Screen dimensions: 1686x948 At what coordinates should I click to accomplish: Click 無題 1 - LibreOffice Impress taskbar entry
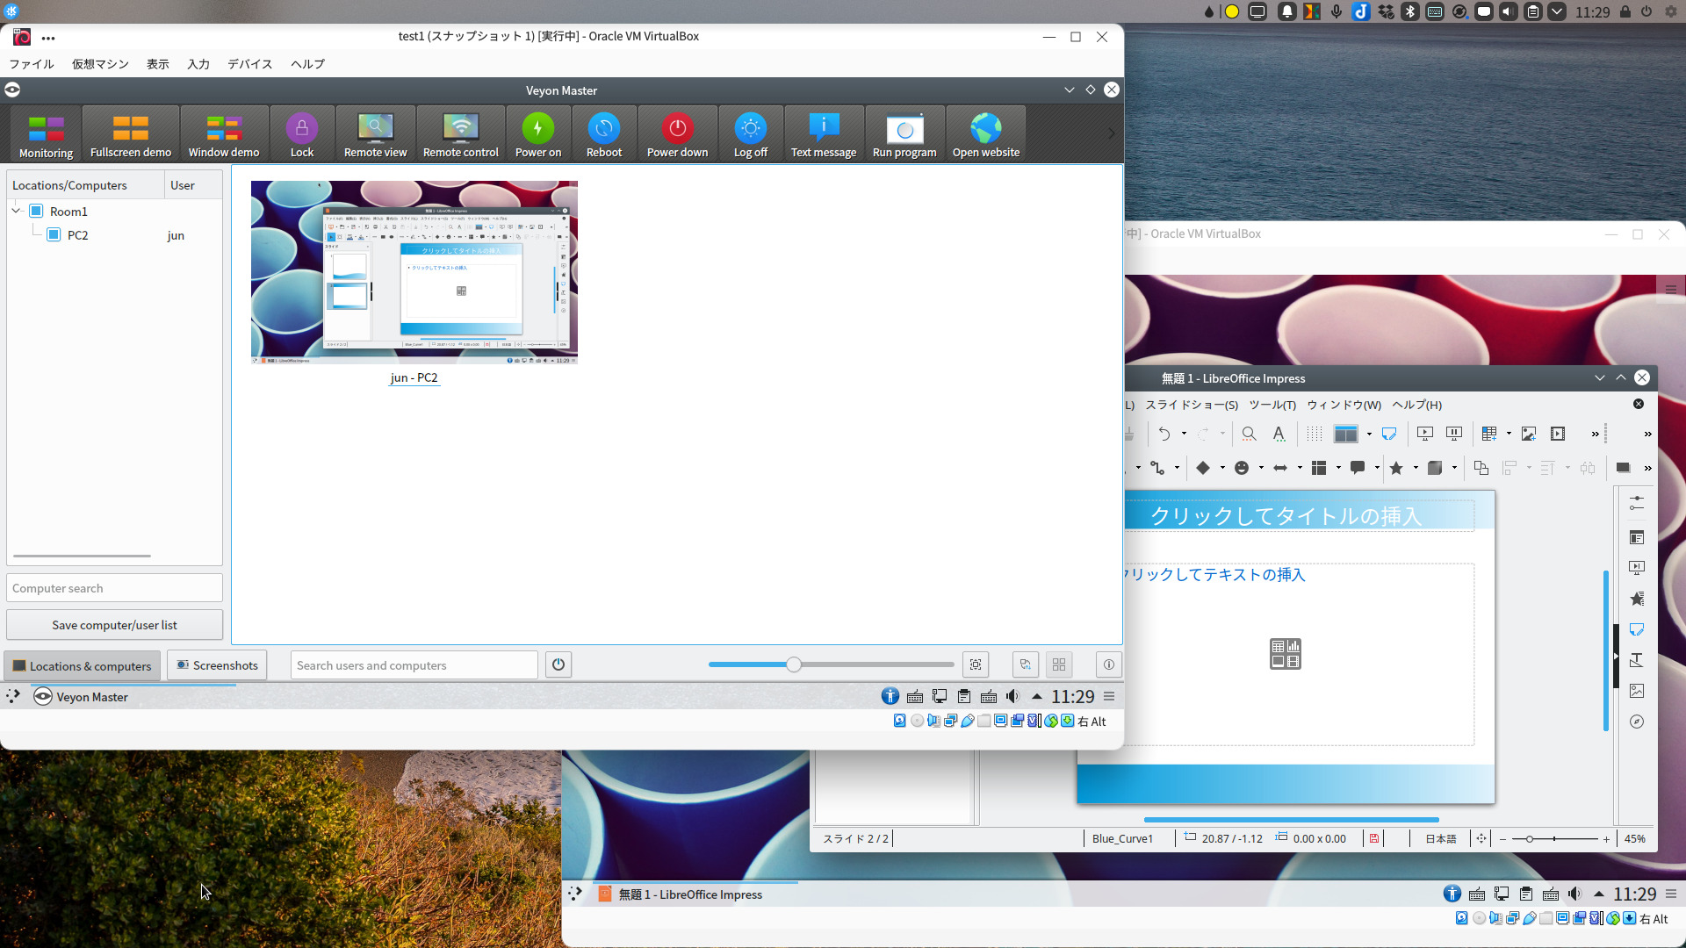click(681, 894)
